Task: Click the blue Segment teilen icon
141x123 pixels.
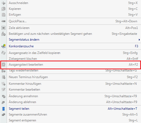Action: [3, 109]
